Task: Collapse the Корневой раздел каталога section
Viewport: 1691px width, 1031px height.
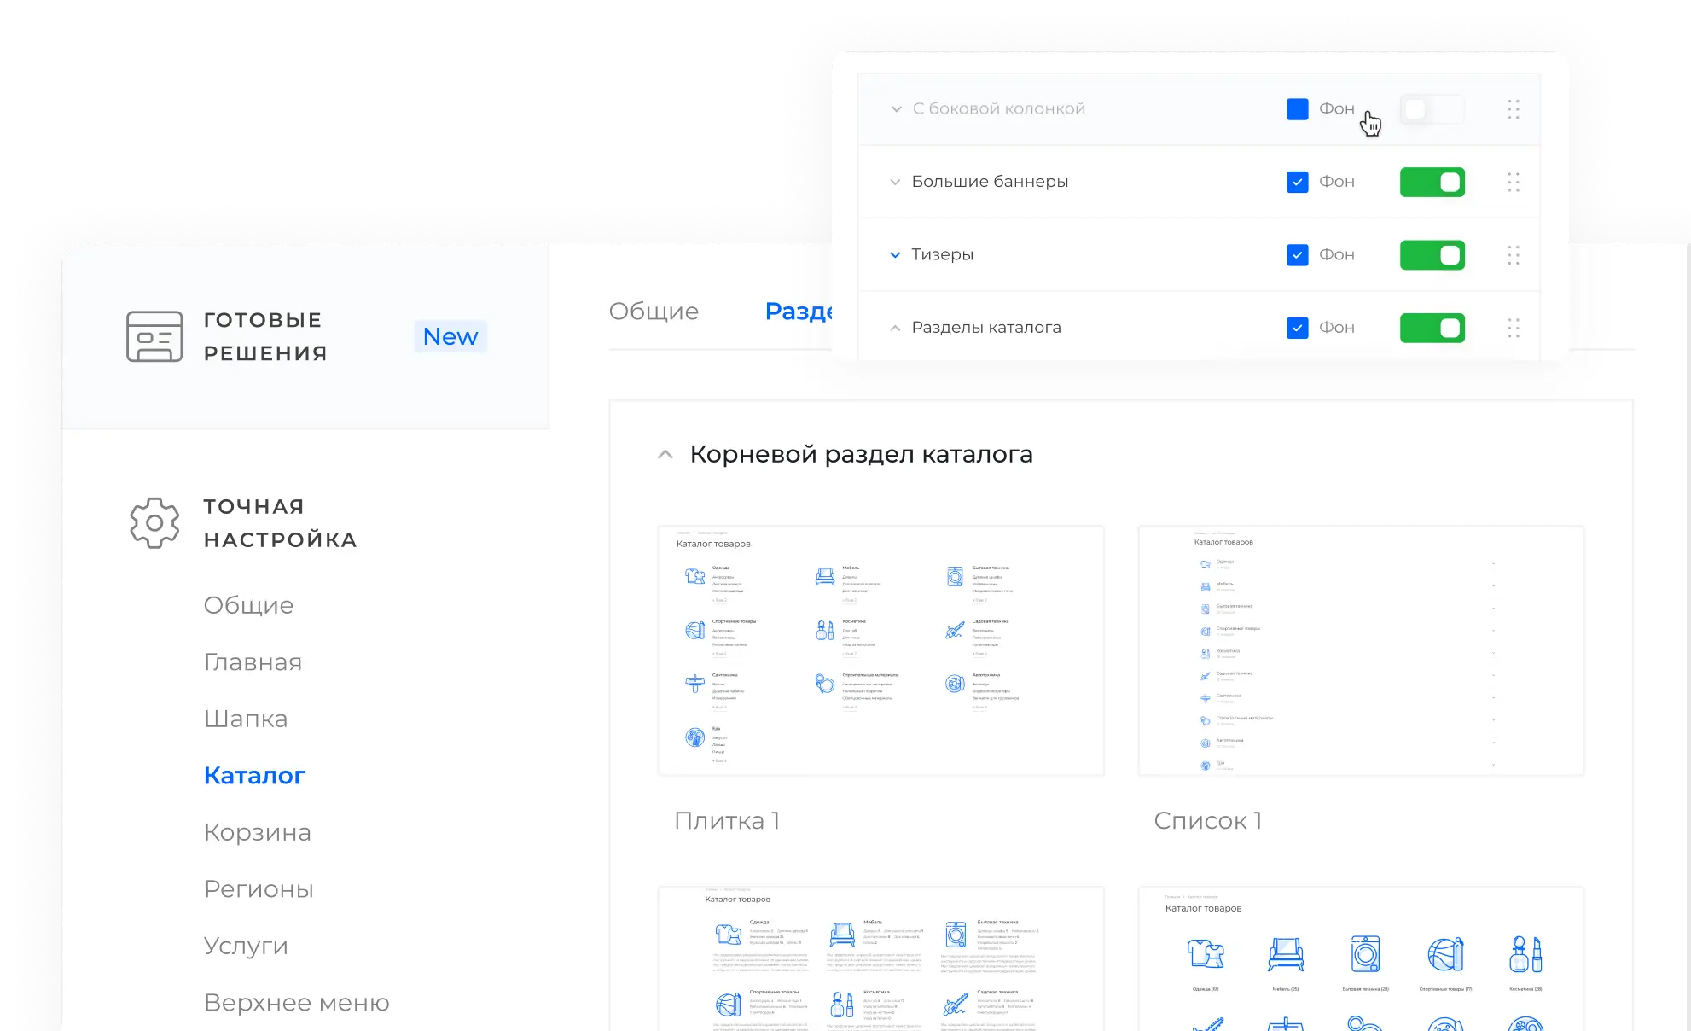Action: click(x=665, y=455)
